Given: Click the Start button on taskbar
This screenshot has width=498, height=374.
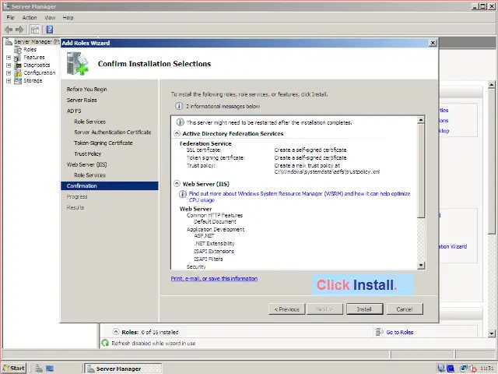Looking at the screenshot, I should [x=14, y=369].
